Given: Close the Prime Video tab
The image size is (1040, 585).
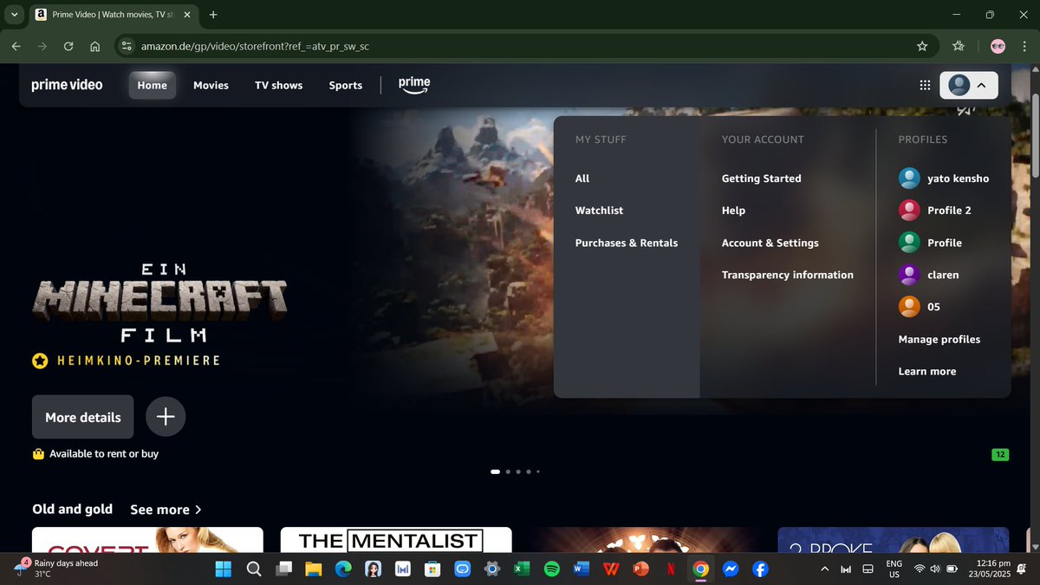Looking at the screenshot, I should (186, 15).
